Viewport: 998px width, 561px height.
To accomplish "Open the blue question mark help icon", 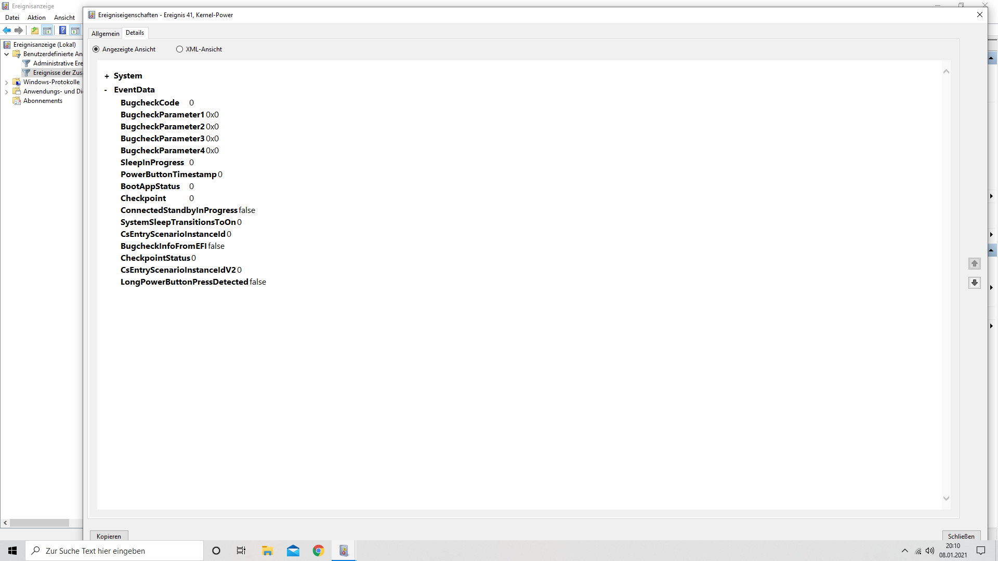I will (x=62, y=30).
